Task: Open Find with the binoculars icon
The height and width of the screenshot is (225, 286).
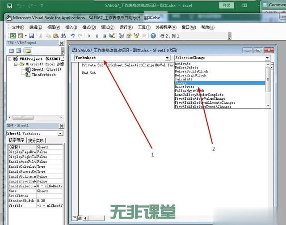Action: point(63,36)
